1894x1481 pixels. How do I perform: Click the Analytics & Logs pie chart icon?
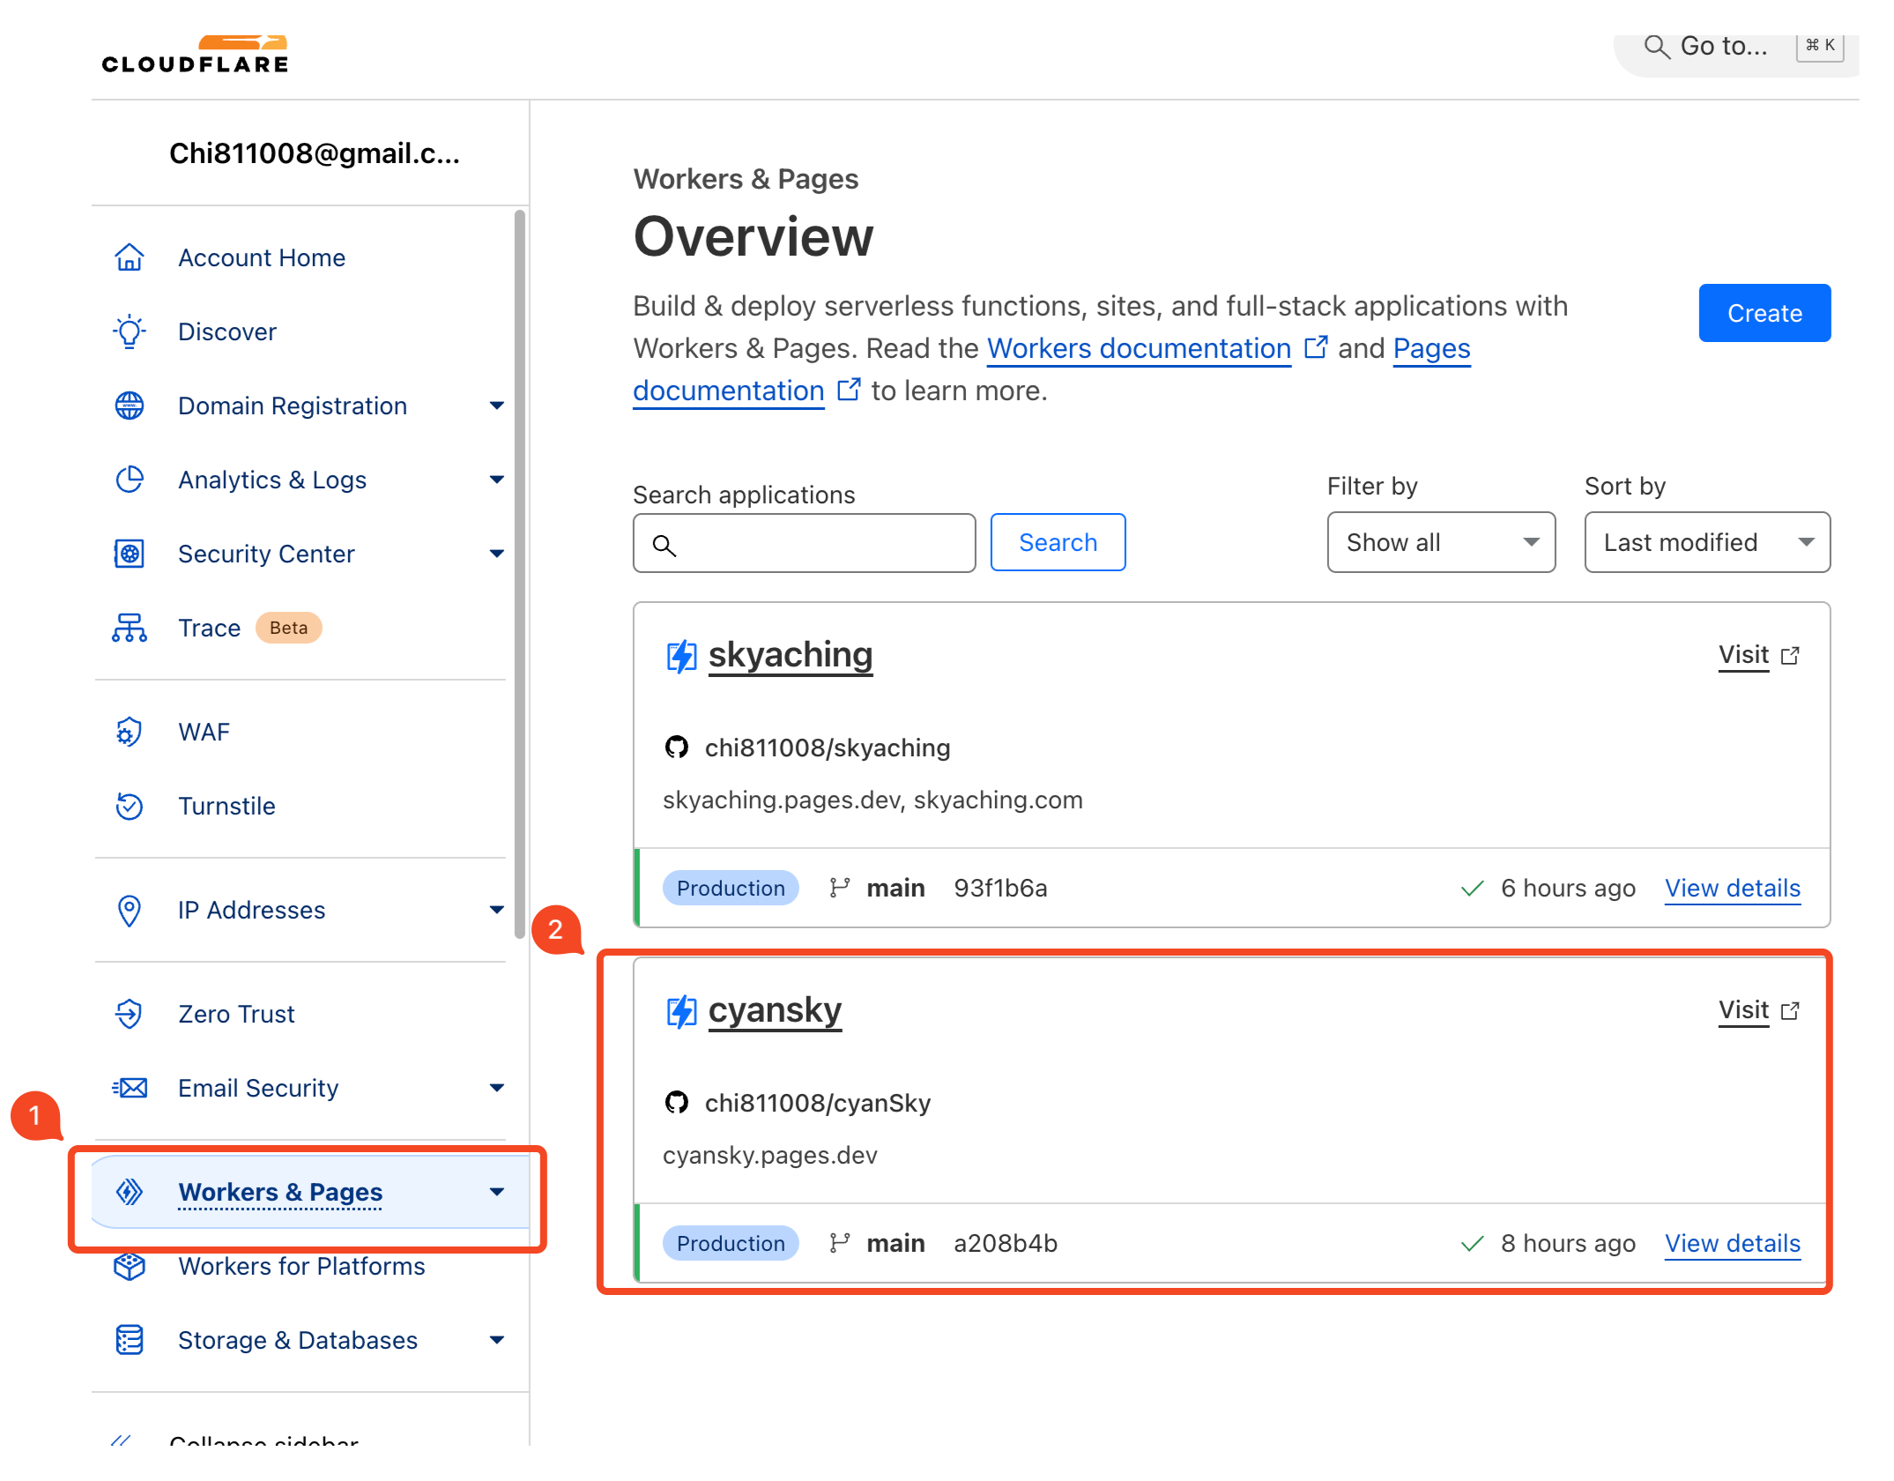click(130, 480)
